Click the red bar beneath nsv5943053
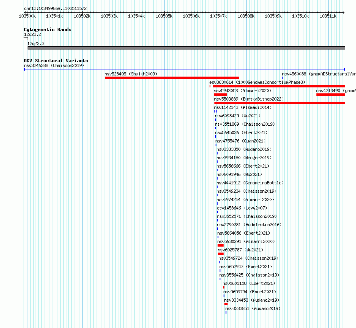Image resolution: width=356 pixels, height=328 pixels. coord(220,95)
